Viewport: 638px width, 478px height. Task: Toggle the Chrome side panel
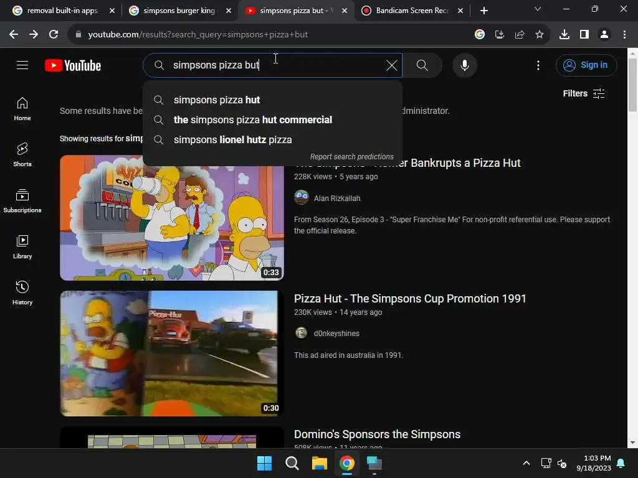click(x=584, y=35)
